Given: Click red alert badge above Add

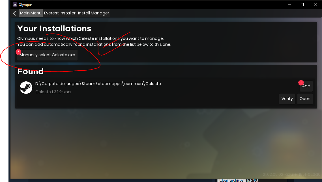Looking at the screenshot, I should click(301, 83).
